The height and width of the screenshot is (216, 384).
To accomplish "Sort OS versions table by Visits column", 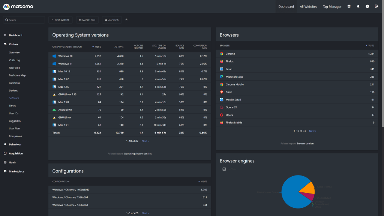I will pos(96,47).
